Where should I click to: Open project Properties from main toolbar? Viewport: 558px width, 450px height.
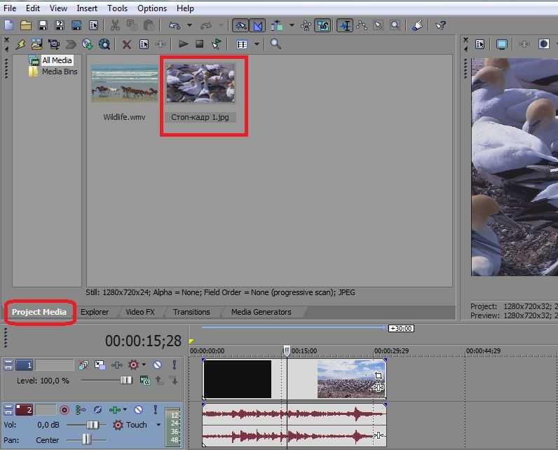tap(94, 25)
